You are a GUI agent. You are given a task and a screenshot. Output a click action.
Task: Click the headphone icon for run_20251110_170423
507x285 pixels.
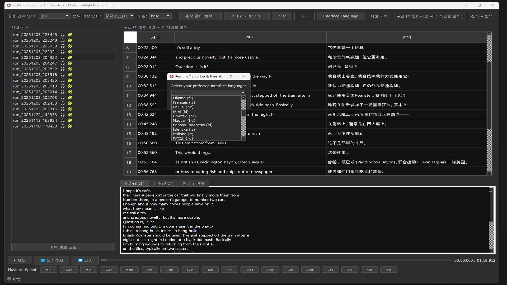[x=63, y=126]
